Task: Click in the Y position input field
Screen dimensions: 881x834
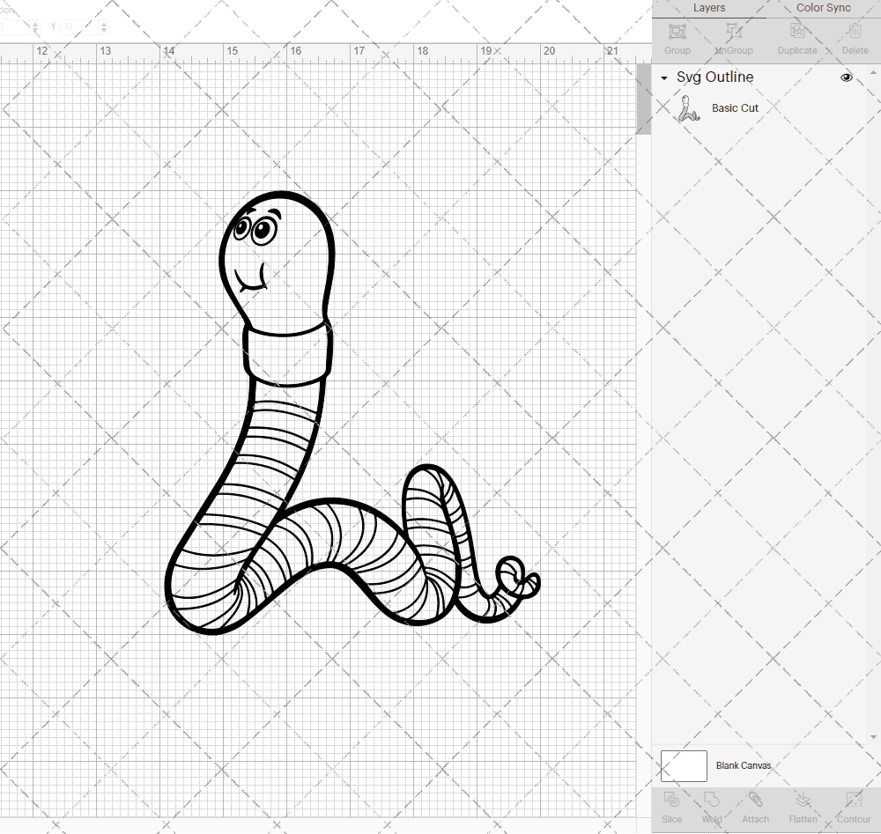Action: pyautogui.click(x=79, y=26)
